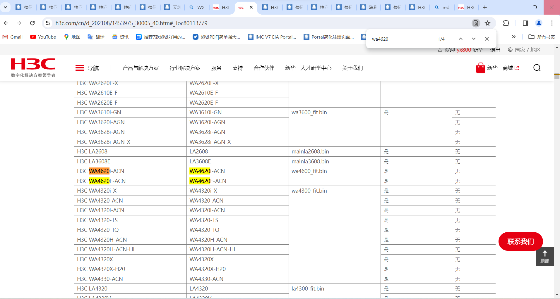Click the 退出 logout link
Viewport: 560px width, 299px height.
[495, 50]
